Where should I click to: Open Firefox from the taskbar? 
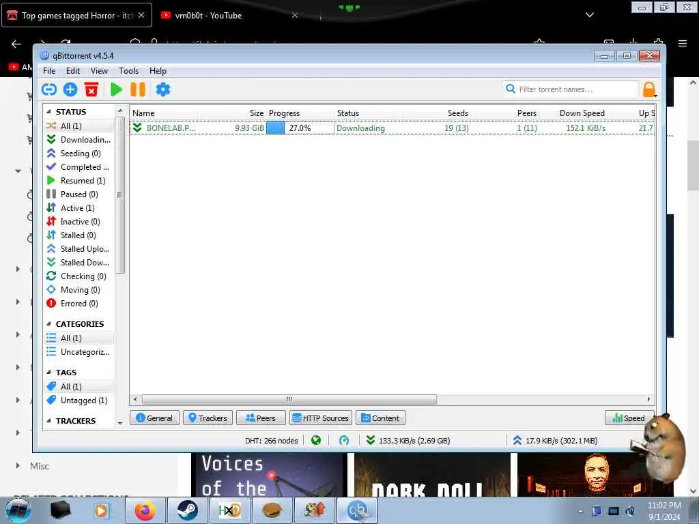point(145,510)
